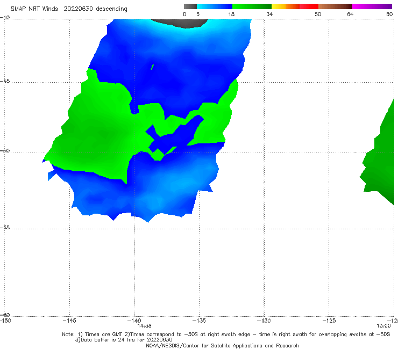The image size is (398, 349).
Task: Click the longitude label "-145"
Action: (x=69, y=321)
